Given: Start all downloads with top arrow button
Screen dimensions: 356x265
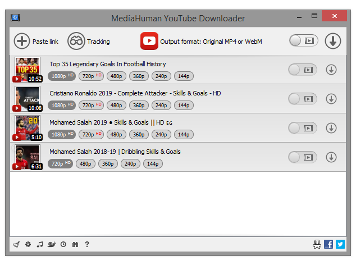Looking at the screenshot, I should pos(333,41).
